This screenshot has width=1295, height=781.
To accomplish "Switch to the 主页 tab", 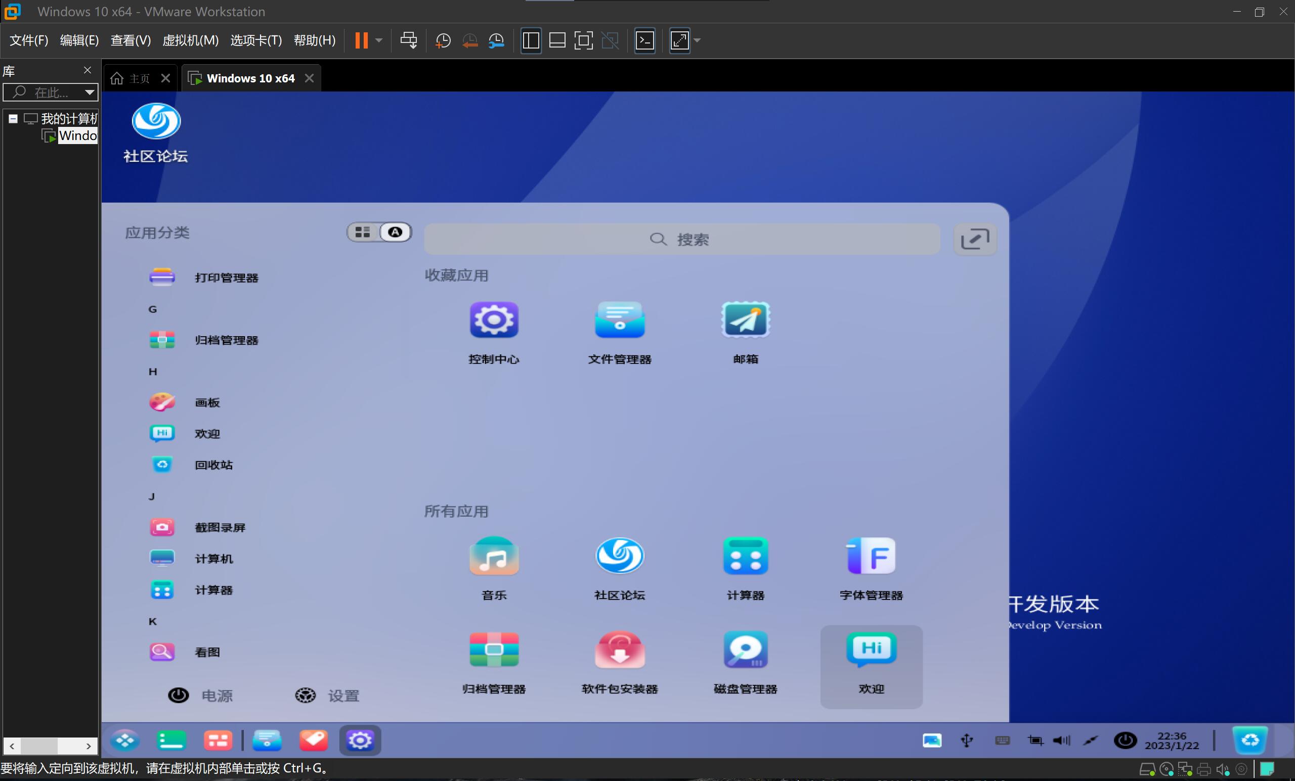I will pyautogui.click(x=139, y=78).
